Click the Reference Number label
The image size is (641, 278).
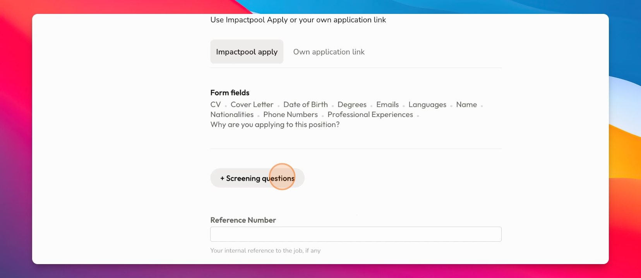pos(243,220)
